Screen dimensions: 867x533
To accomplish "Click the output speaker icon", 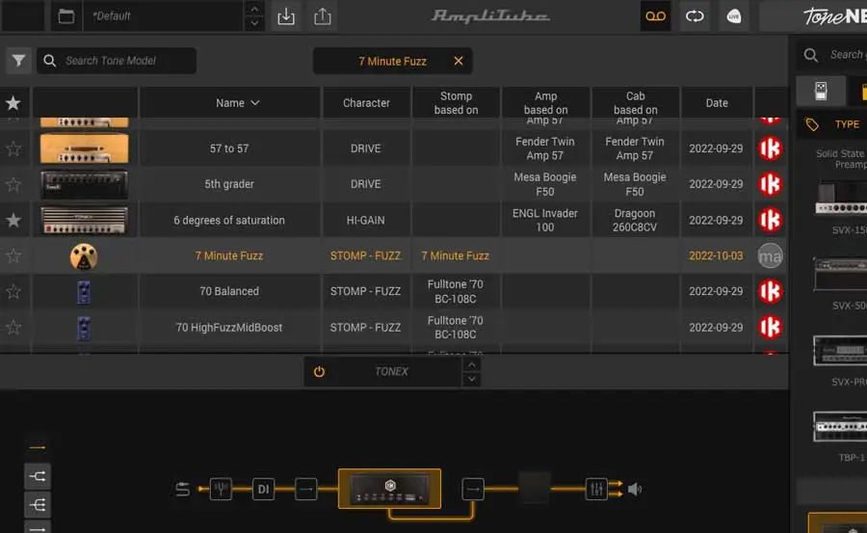I will 635,489.
